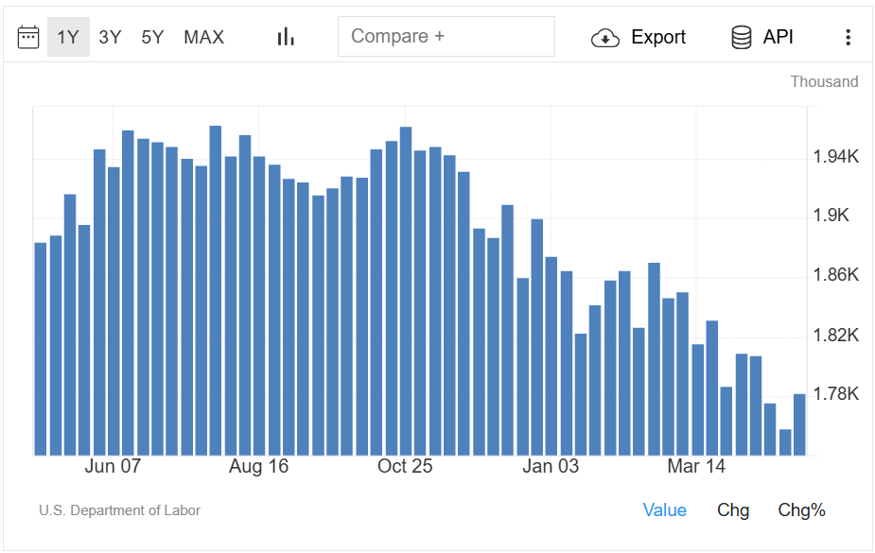This screenshot has width=875, height=553.
Task: Click the Thousand unit label
Action: (x=824, y=81)
